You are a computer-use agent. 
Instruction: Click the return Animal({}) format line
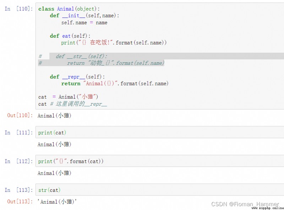pyautogui.click(x=115, y=84)
